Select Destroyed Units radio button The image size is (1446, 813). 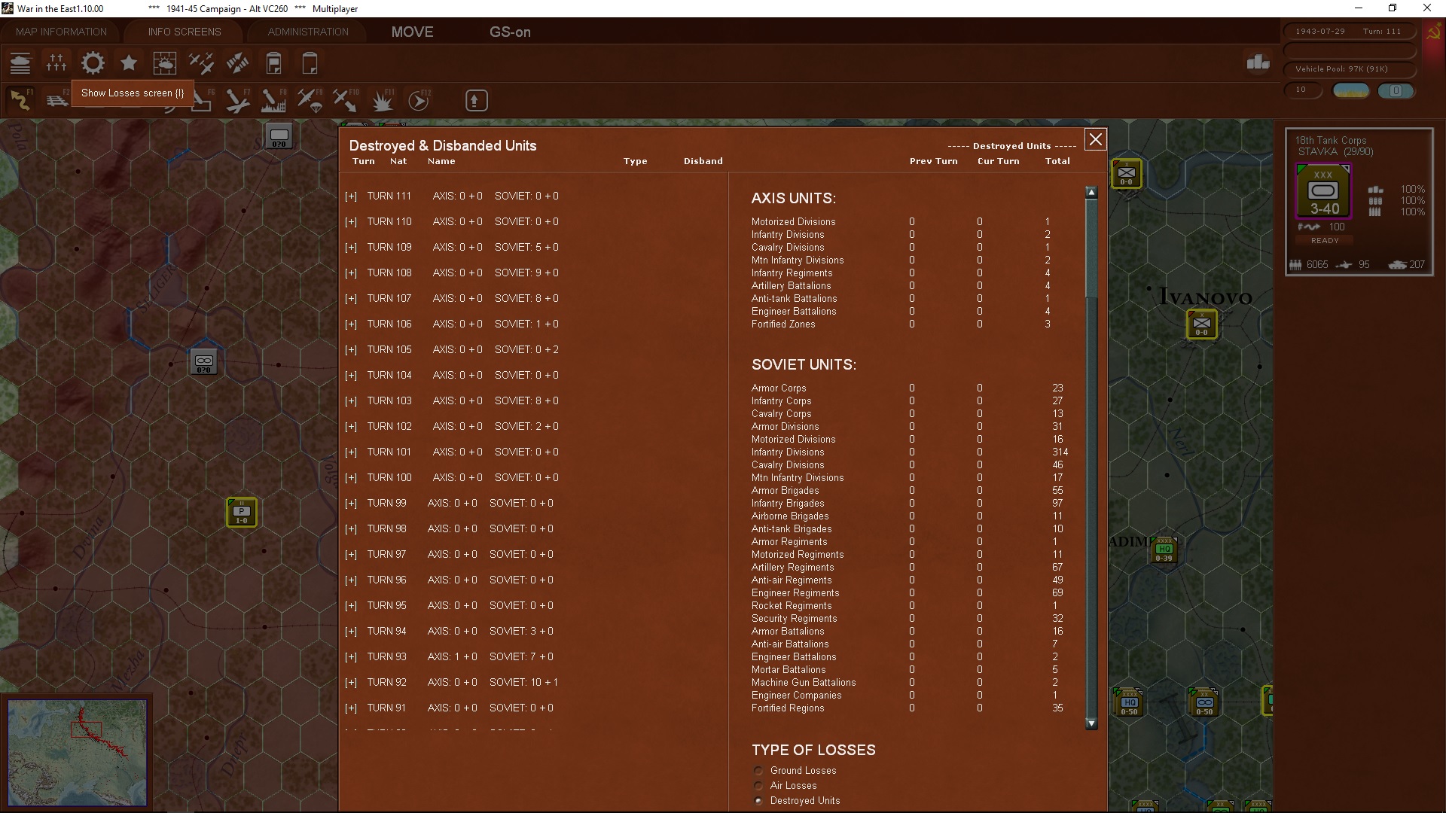pyautogui.click(x=758, y=801)
